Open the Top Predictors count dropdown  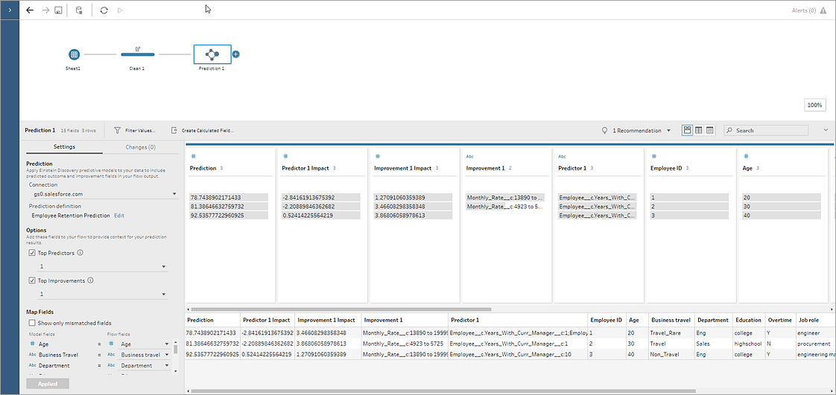(102, 266)
